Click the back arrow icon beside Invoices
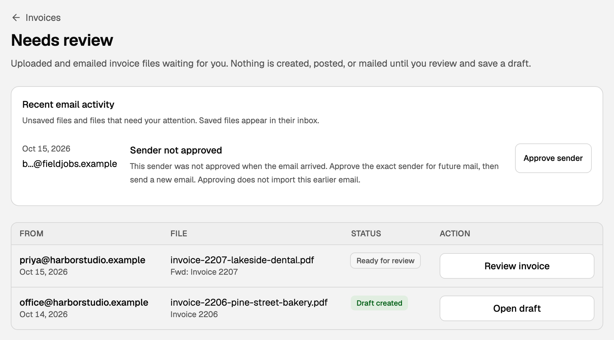 pos(16,18)
